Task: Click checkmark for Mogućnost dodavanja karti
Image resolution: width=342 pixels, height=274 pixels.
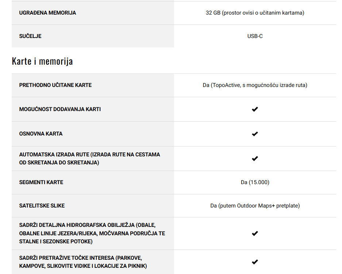Action: 255,109
